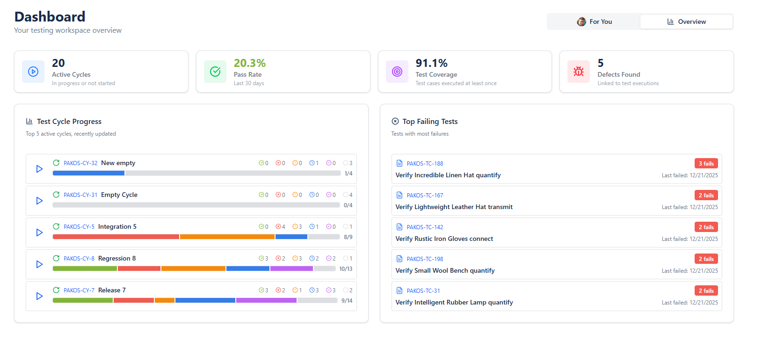Viewport: 762px width, 341px height.
Task: Open Verify Rustic Iron Gloves connect test
Action: (444, 239)
